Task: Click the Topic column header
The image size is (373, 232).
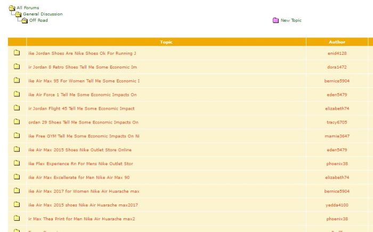Action: [166, 42]
